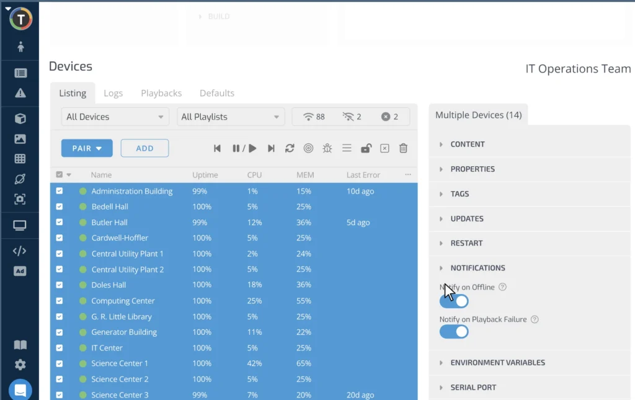Filter by online devices count 88
The width and height of the screenshot is (635, 400).
(x=314, y=117)
